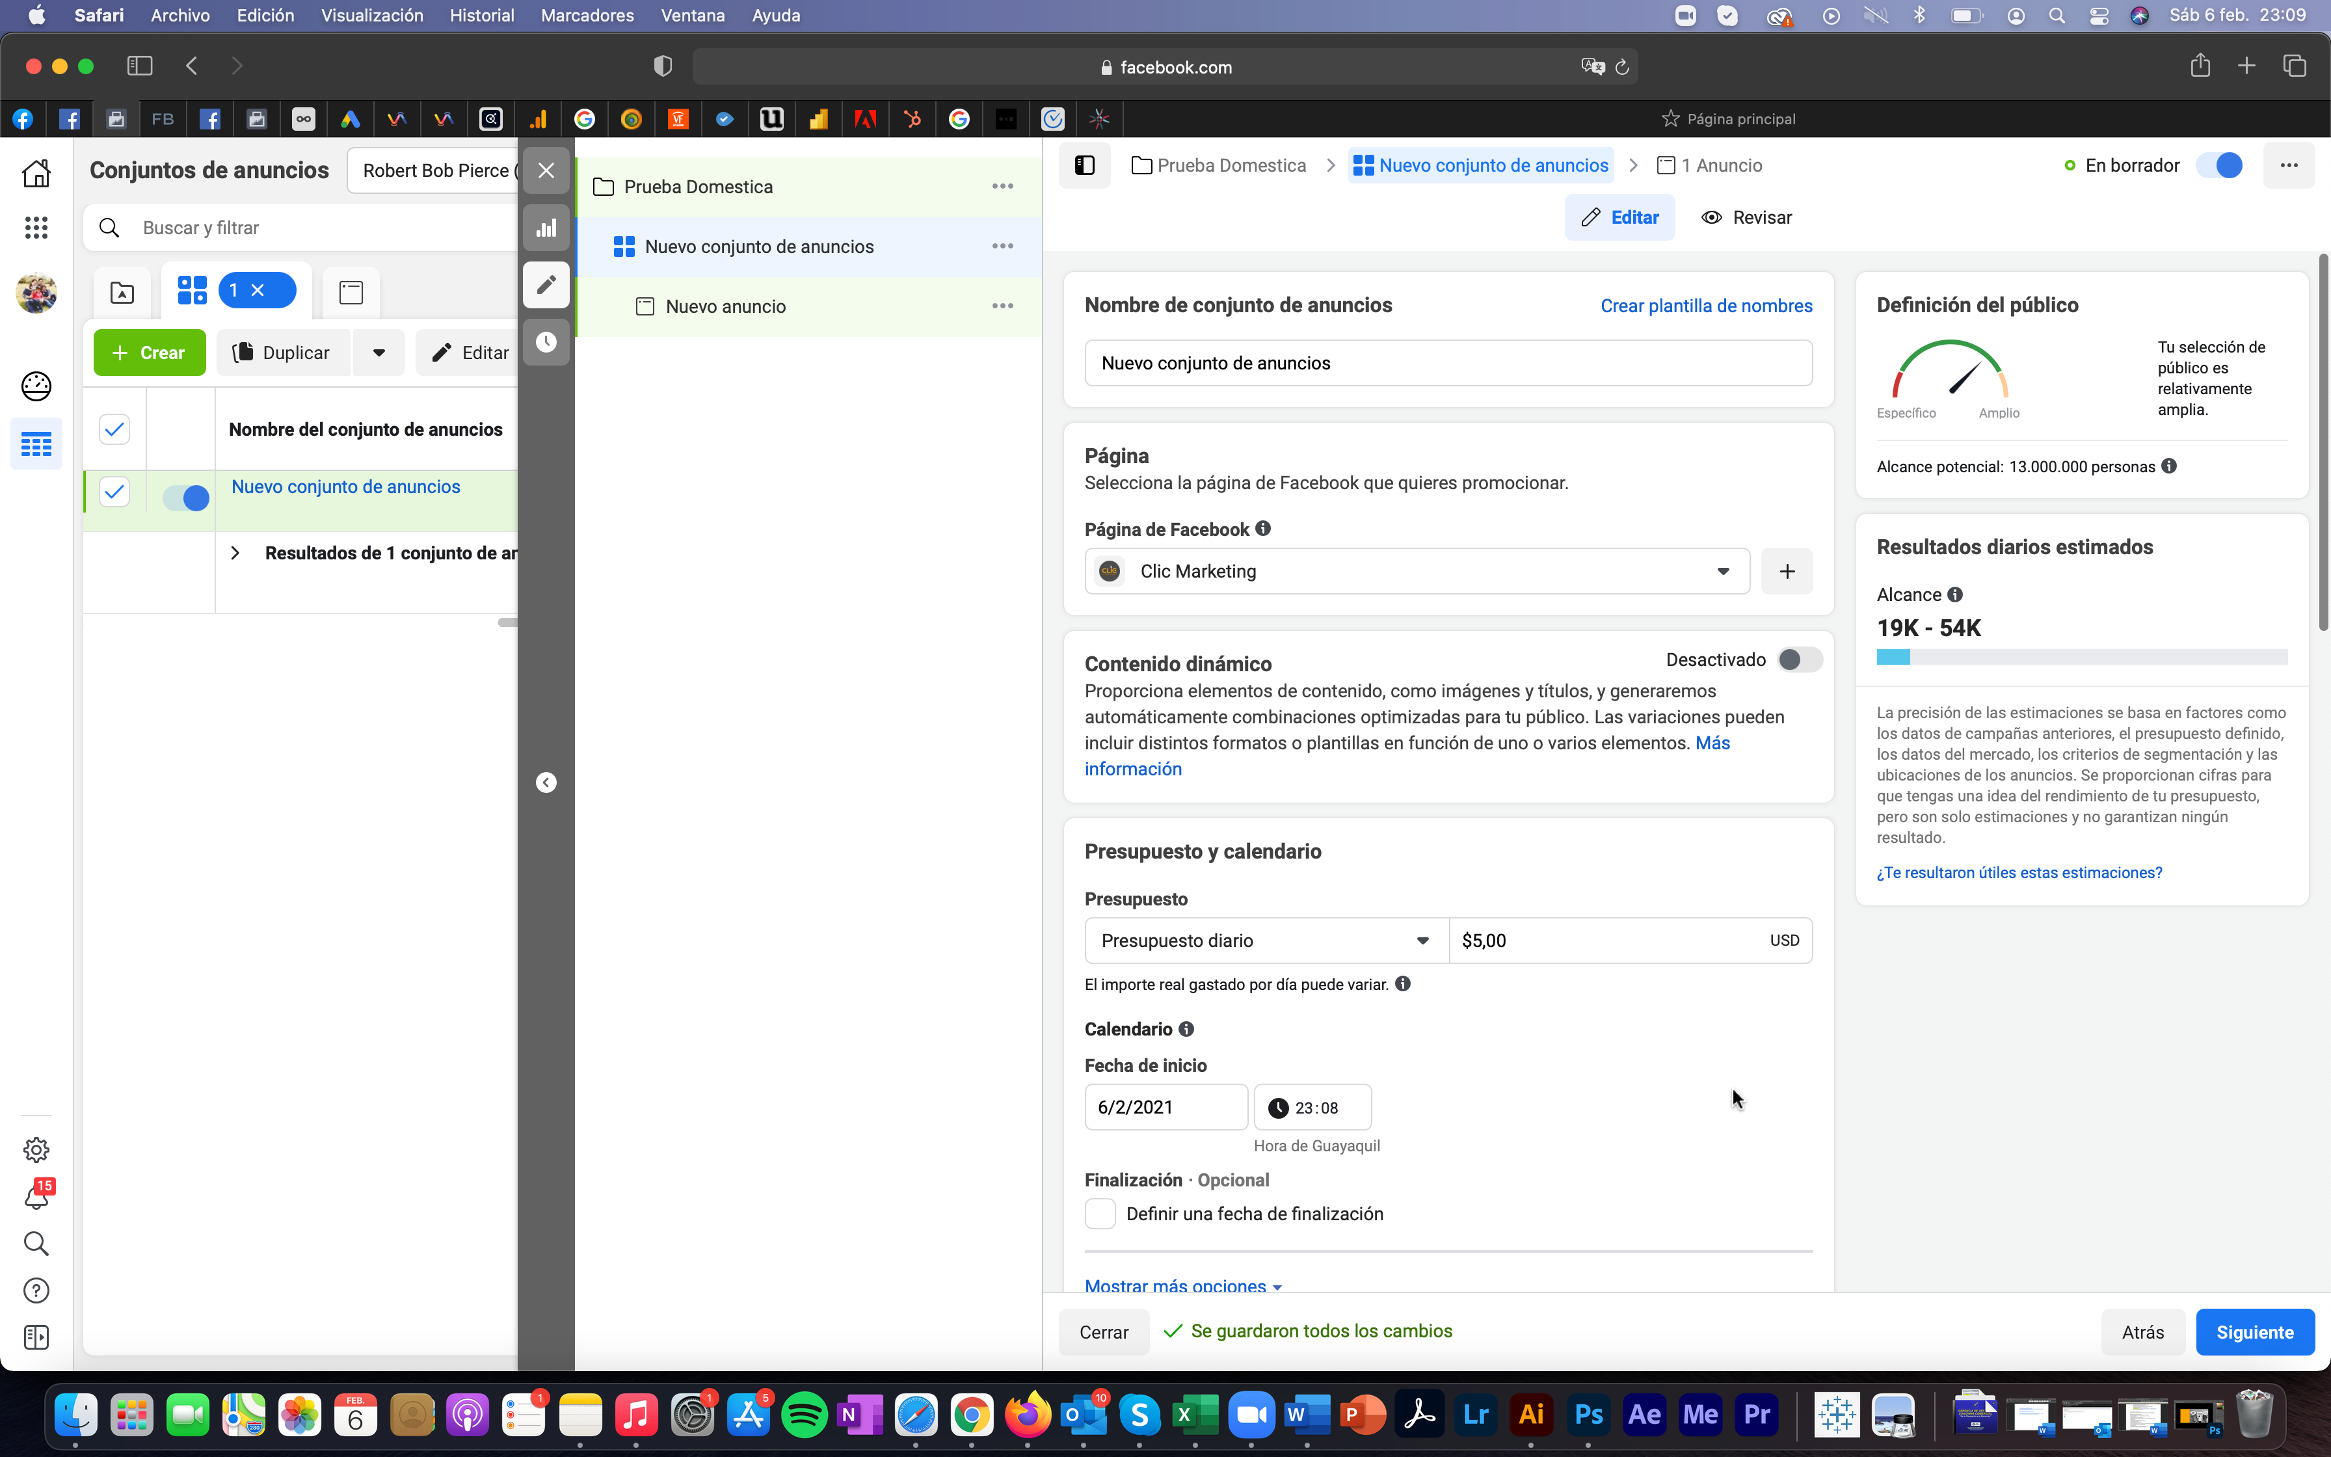Viewport: 2331px width, 1457px height.
Task: Open the Safari Marcadores menu
Action: click(x=587, y=16)
